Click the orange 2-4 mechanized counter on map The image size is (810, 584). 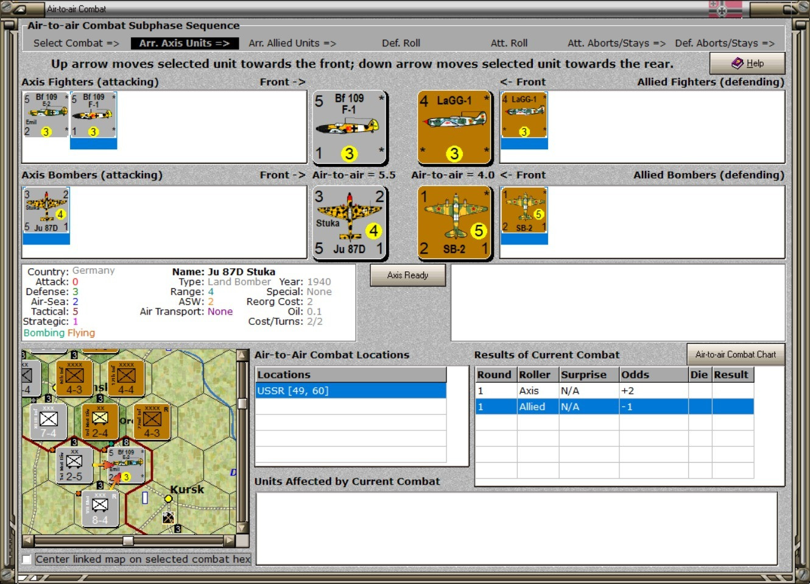click(100, 421)
